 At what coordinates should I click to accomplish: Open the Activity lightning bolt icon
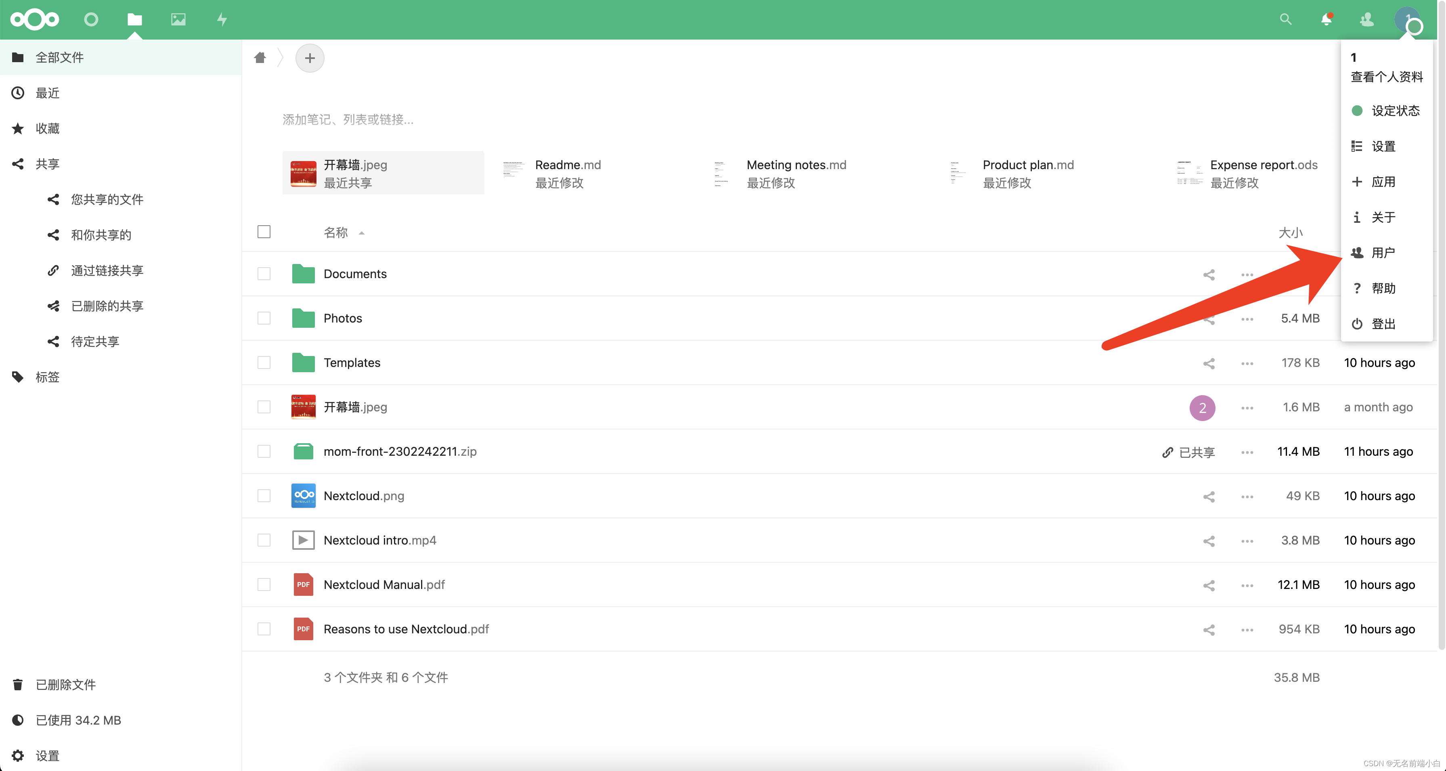(222, 20)
